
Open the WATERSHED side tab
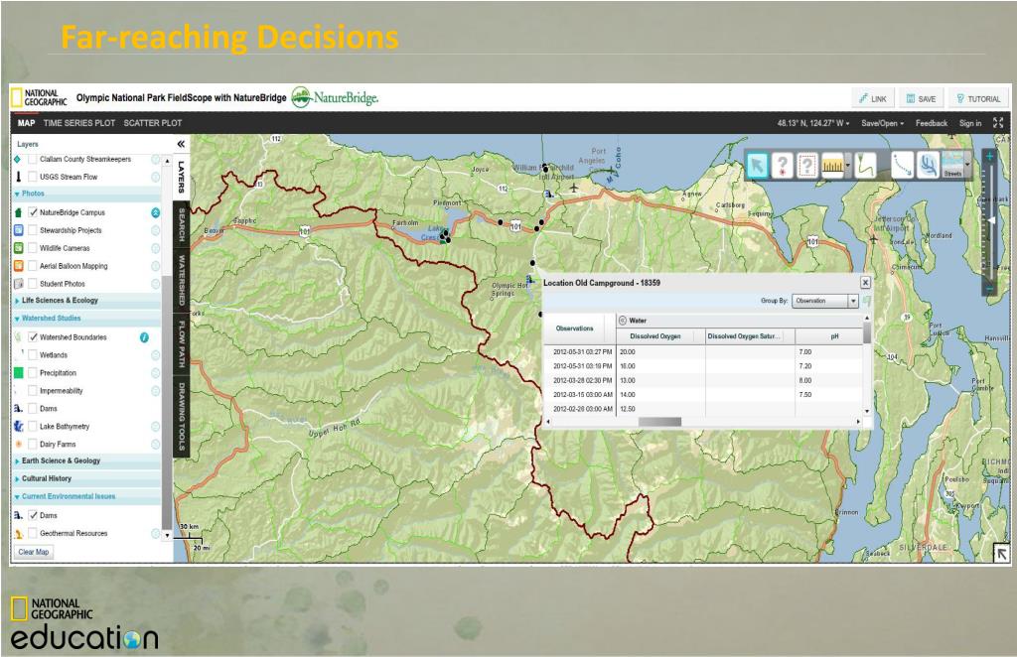click(182, 281)
